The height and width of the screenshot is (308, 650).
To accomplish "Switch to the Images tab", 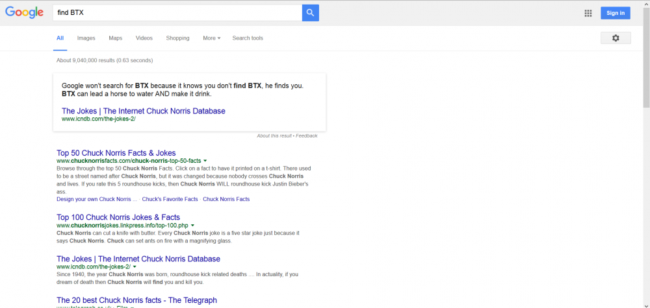I will click(x=86, y=38).
